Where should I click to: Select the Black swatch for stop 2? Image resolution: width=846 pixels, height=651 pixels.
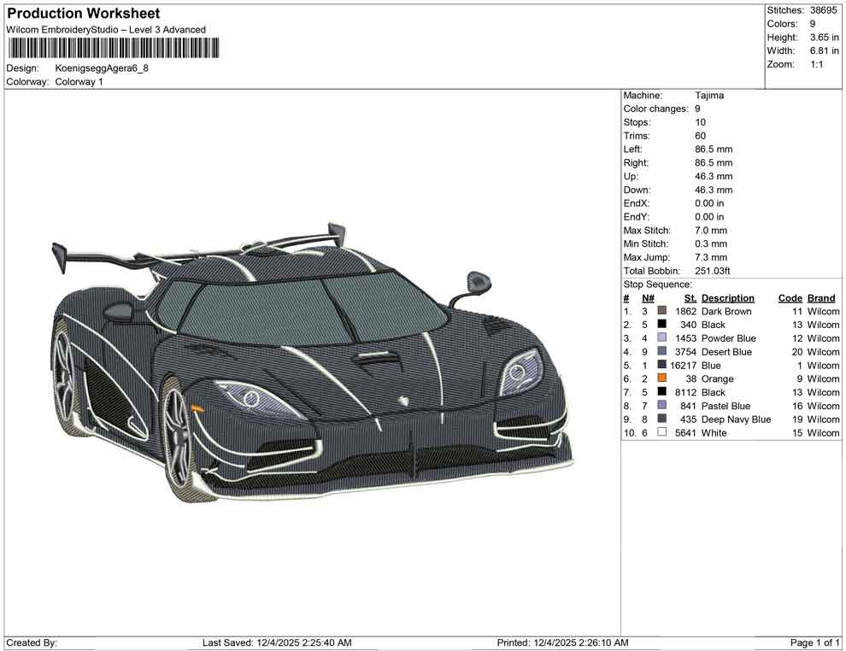pyautogui.click(x=661, y=325)
